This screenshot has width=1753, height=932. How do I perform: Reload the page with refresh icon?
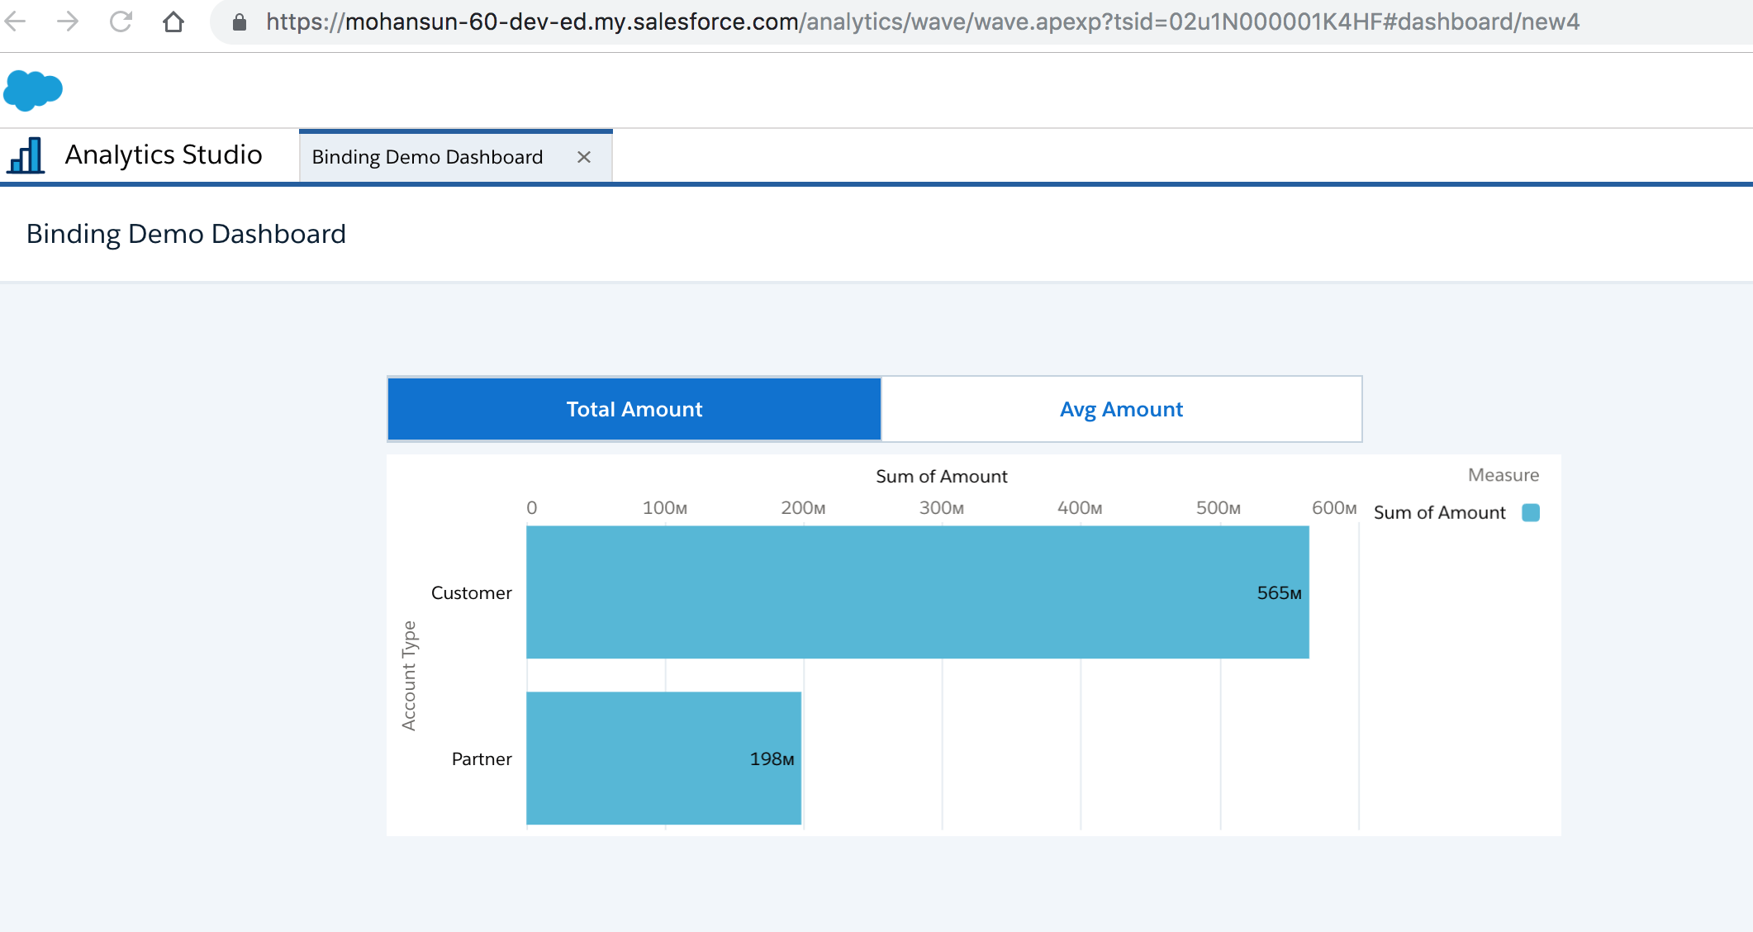pyautogui.click(x=121, y=21)
